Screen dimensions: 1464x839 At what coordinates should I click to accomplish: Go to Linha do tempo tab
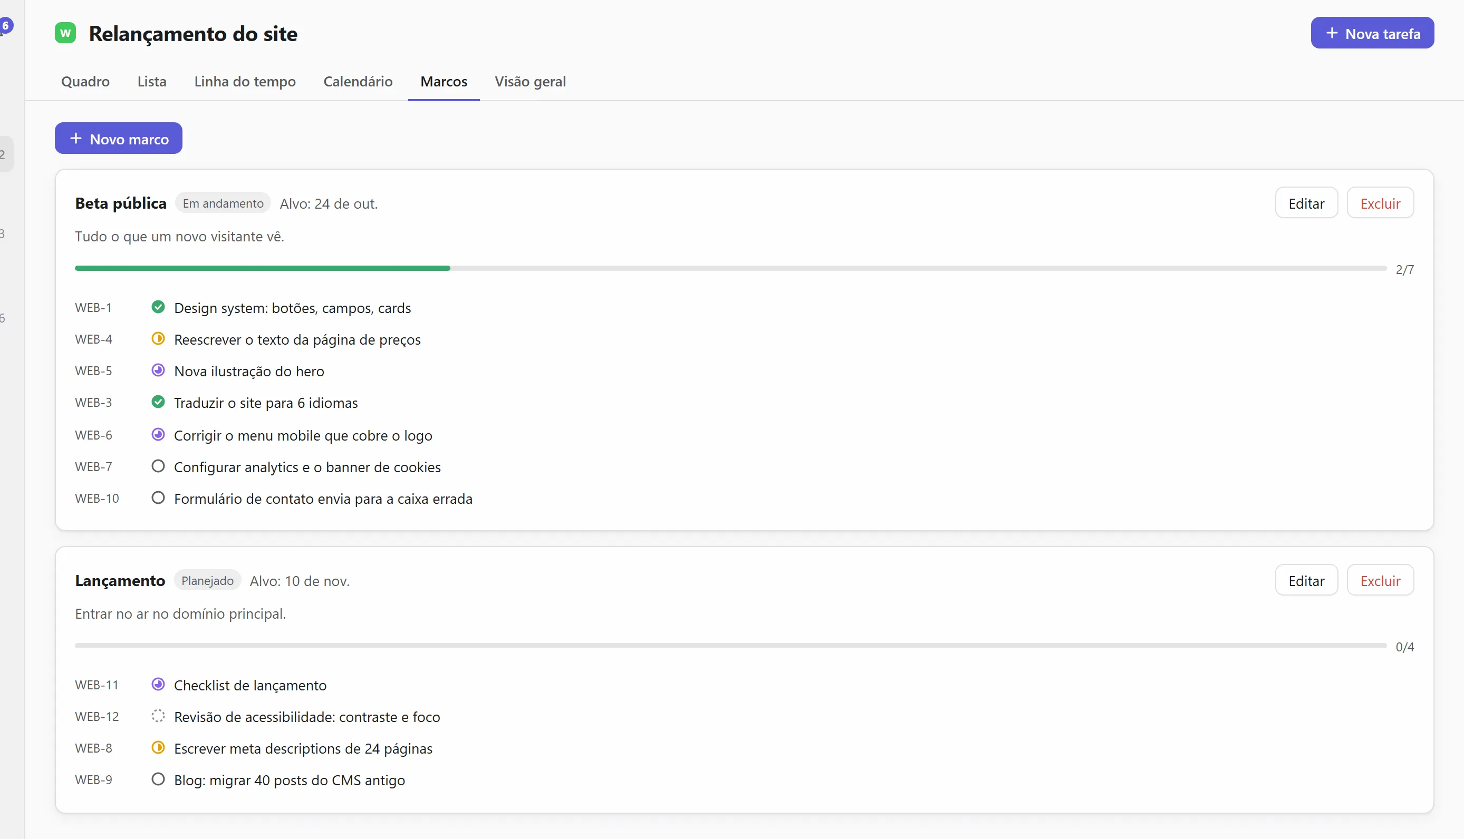tap(245, 81)
